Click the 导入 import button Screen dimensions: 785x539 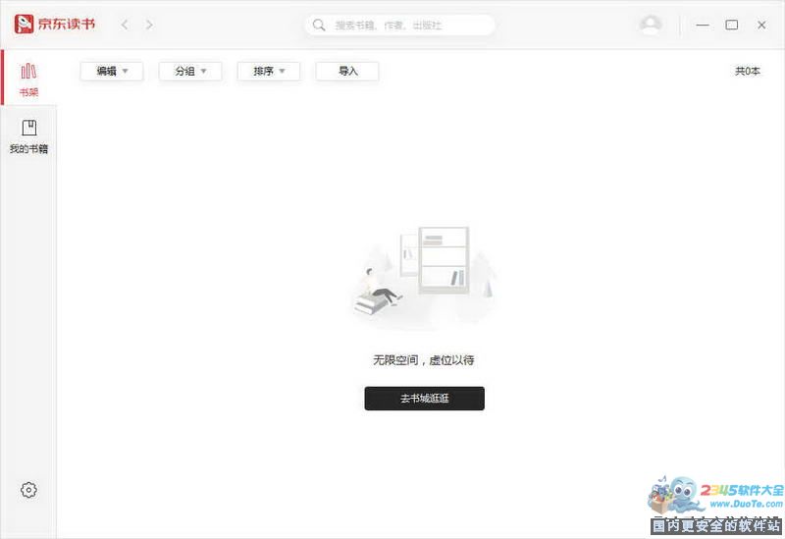tap(347, 71)
